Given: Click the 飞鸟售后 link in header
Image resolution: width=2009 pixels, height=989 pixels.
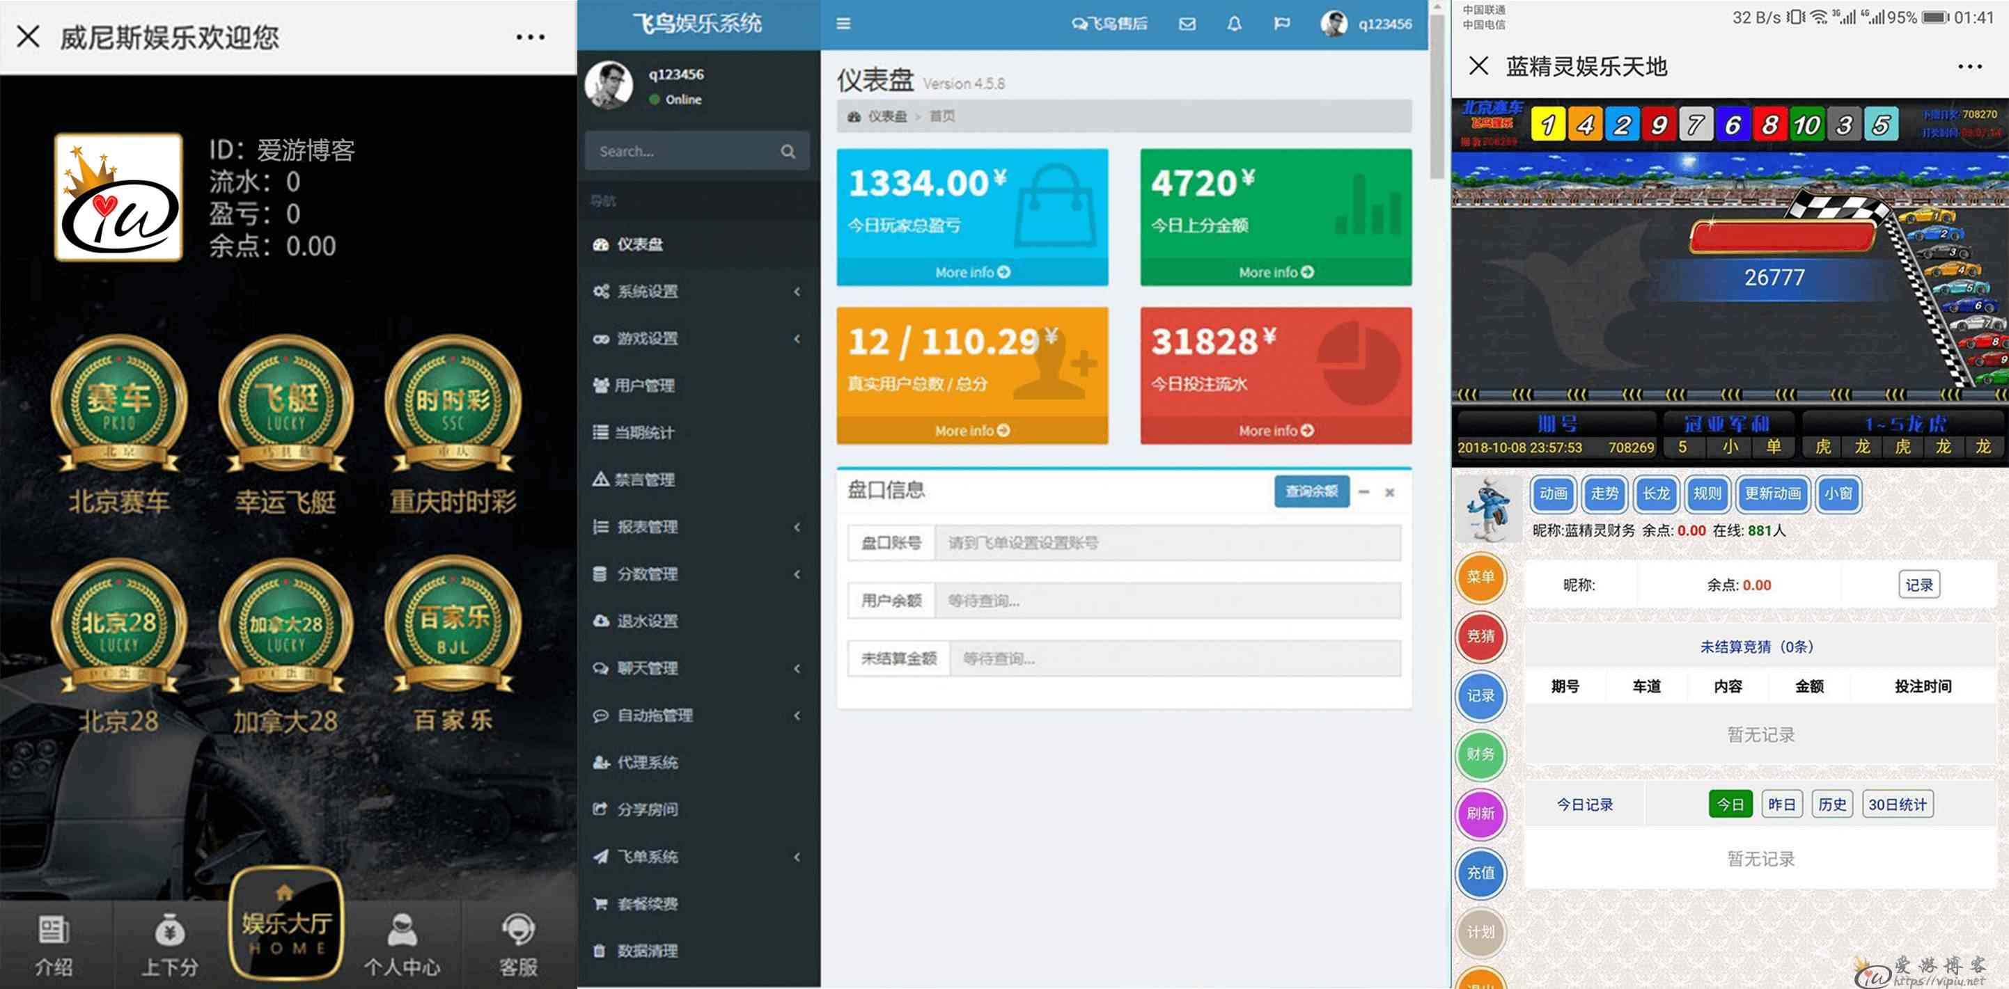Looking at the screenshot, I should (1110, 24).
